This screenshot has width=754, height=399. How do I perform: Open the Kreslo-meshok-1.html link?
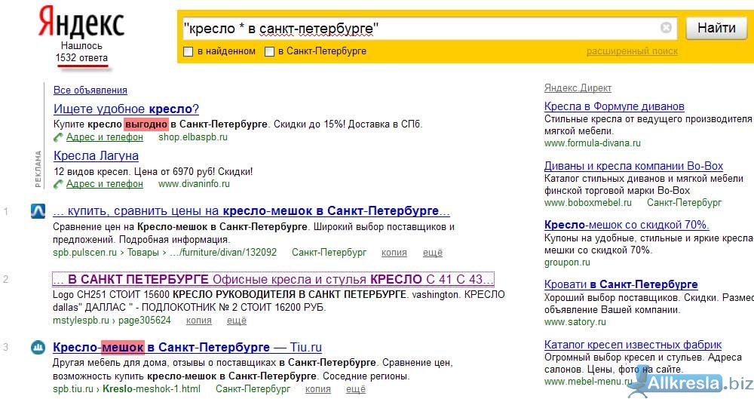click(152, 388)
